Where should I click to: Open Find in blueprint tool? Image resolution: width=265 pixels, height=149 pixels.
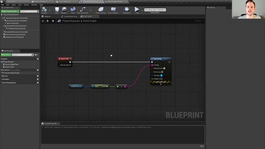73,10
